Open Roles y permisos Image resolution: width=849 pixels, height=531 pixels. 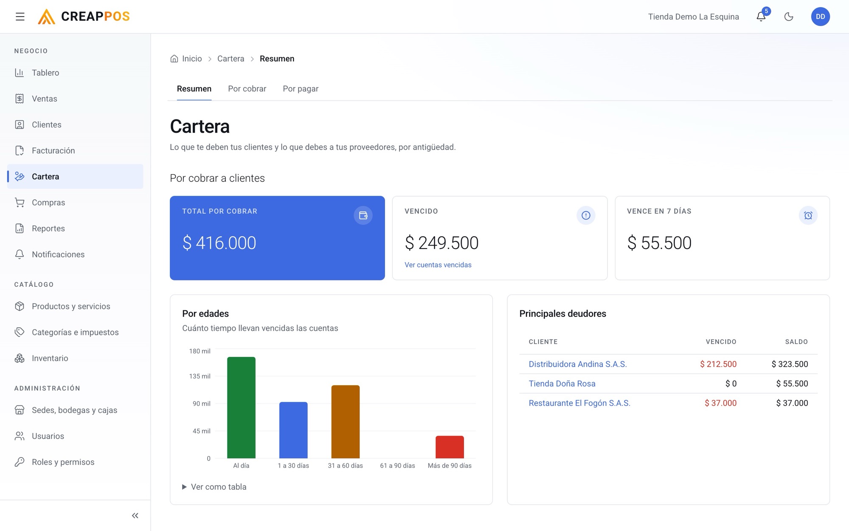pos(75,462)
